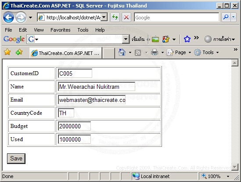Click the Home icon
The image size is (241, 182).
pos(122,52)
